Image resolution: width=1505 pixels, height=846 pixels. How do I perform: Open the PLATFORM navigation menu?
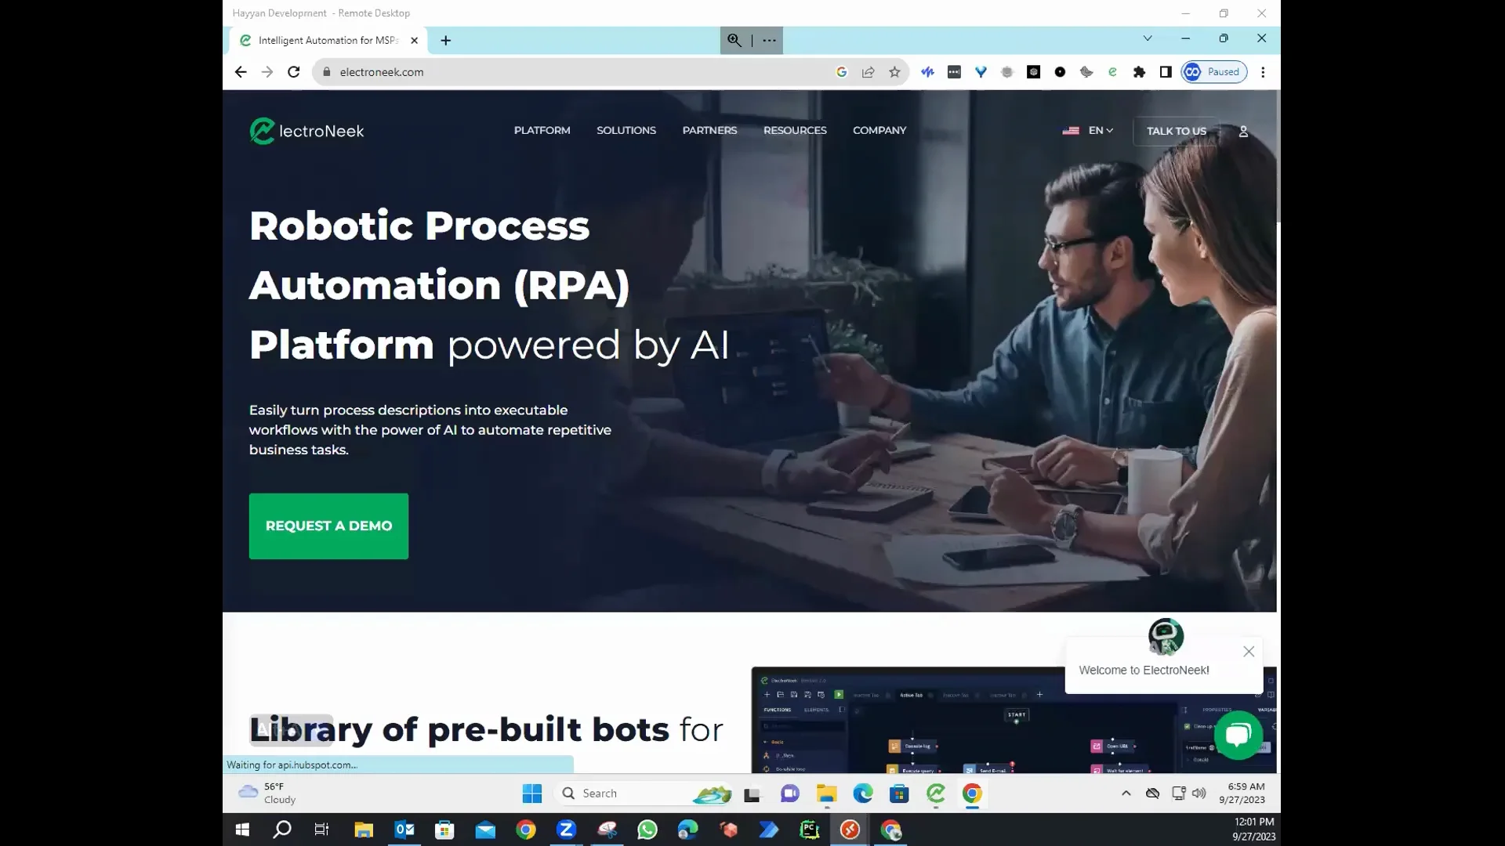tap(542, 130)
